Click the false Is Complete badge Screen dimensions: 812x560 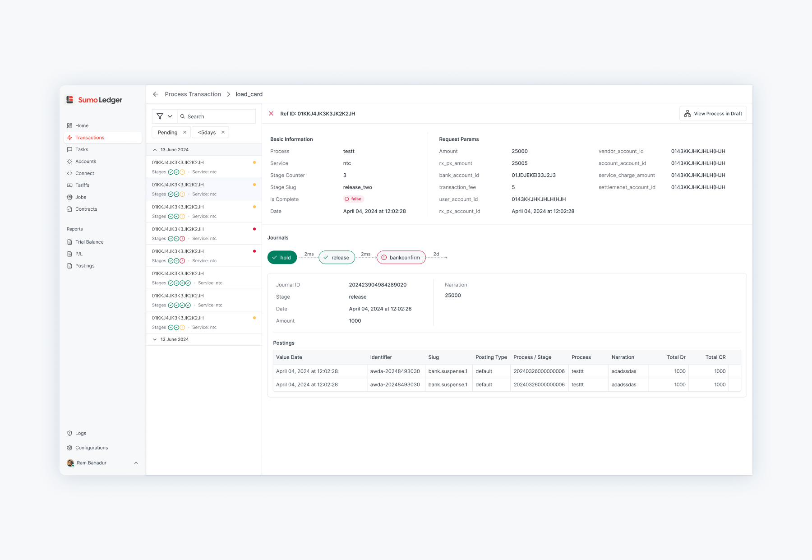353,199
